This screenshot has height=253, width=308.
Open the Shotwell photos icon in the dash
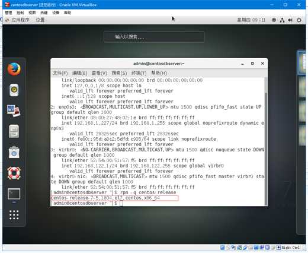pos(14,111)
